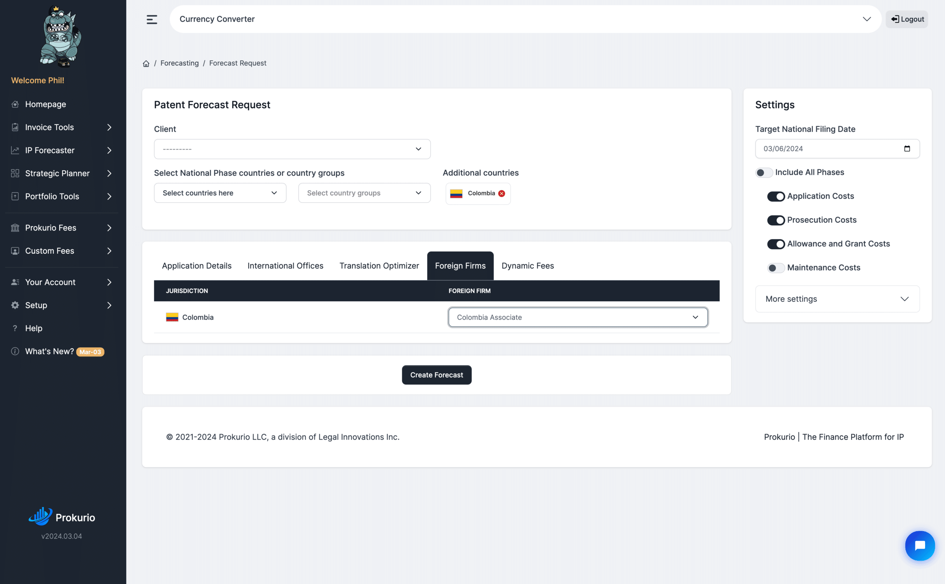This screenshot has height=584, width=945.
Task: Click the Help question mark icon
Action: [15, 328]
